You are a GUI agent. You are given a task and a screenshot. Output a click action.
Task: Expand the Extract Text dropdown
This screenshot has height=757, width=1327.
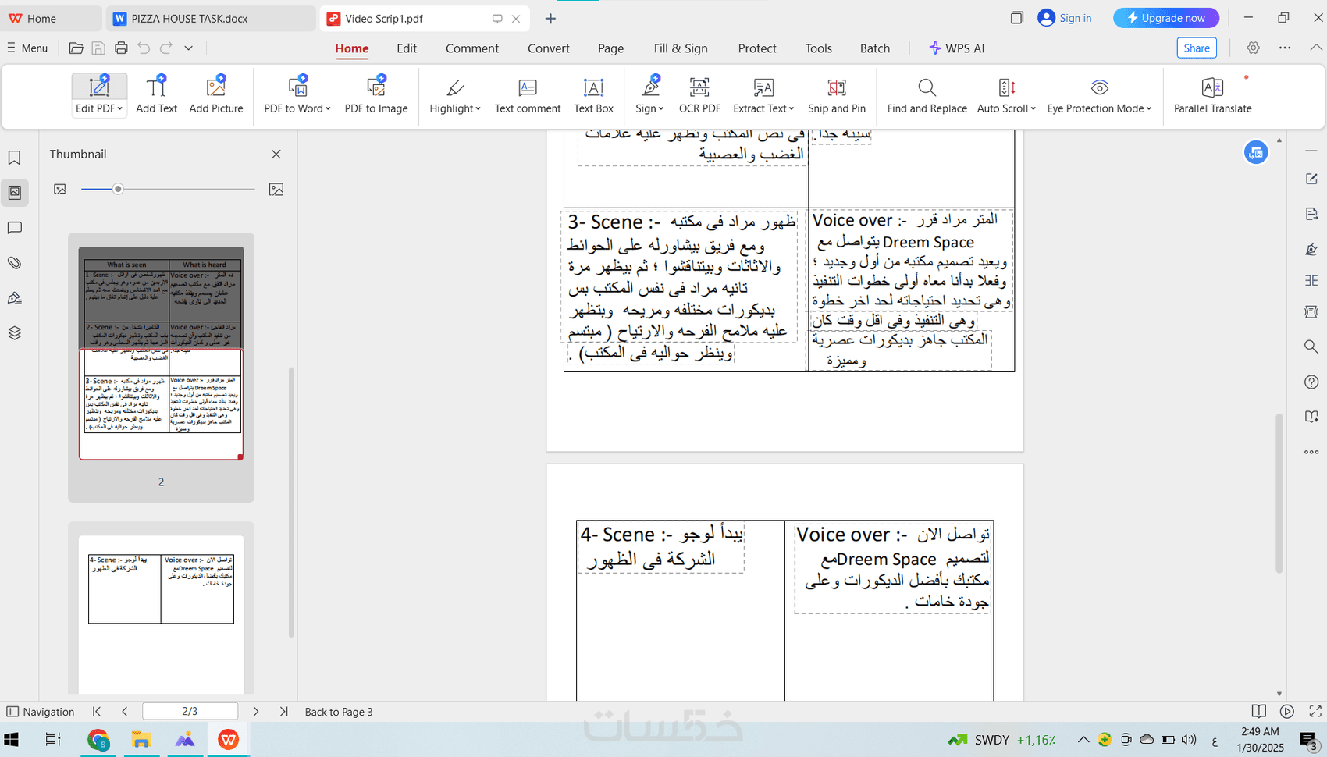792,109
